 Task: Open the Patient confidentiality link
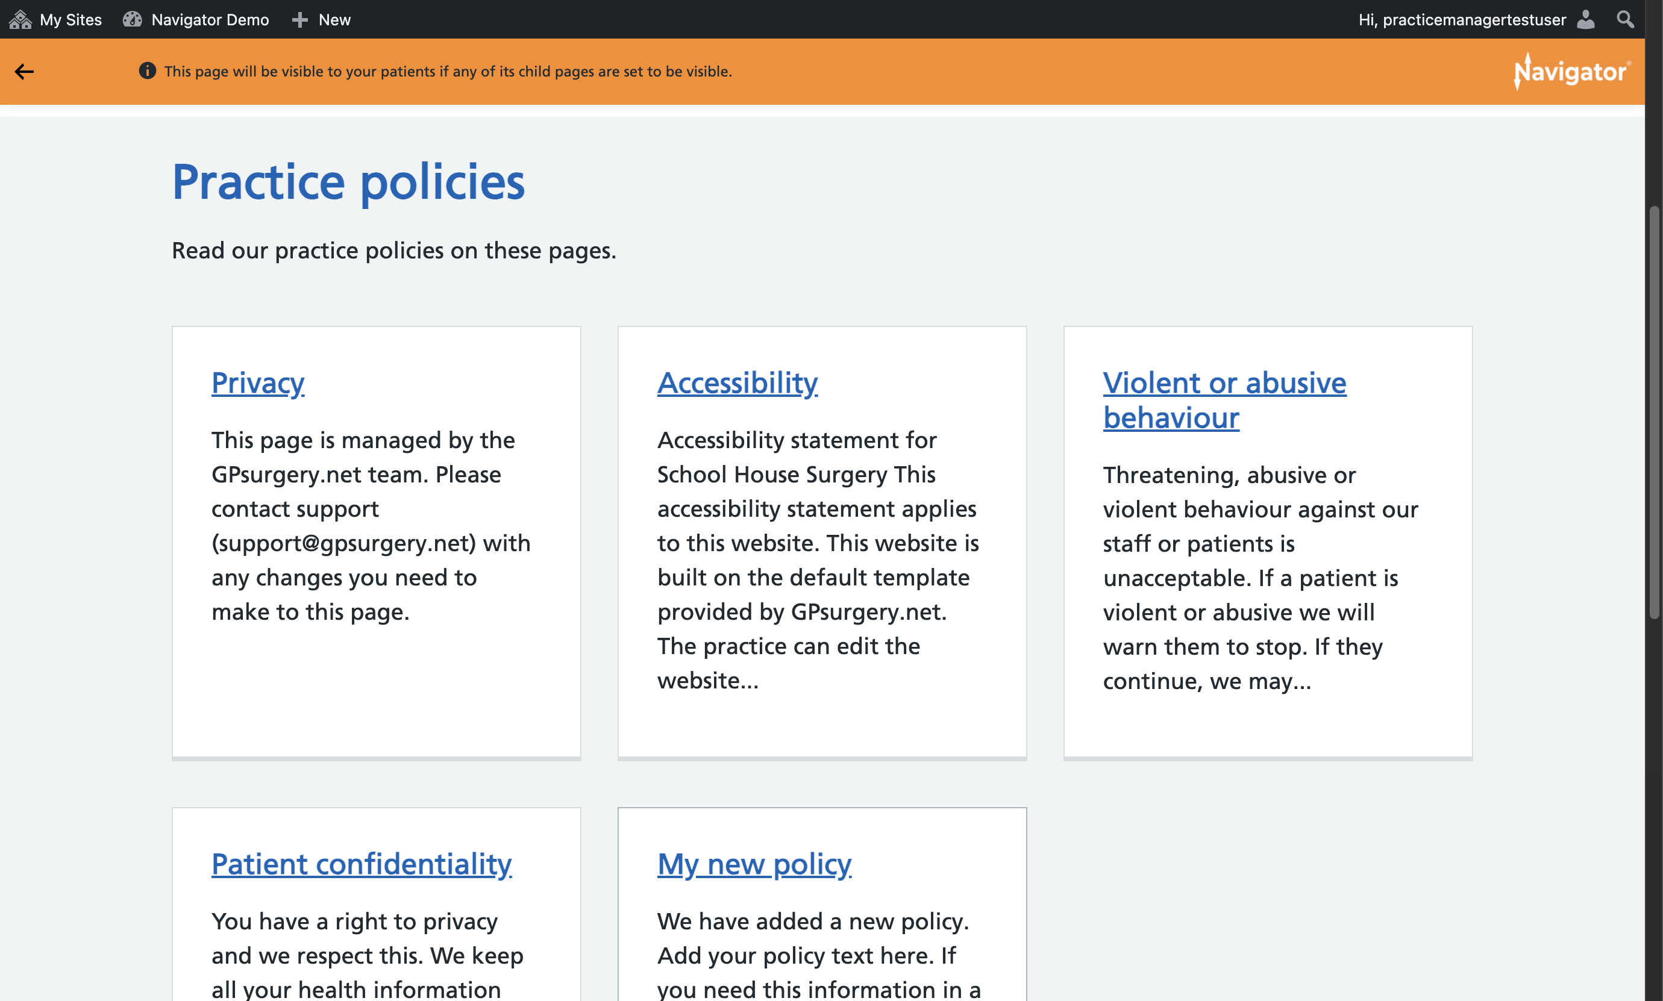(x=362, y=864)
